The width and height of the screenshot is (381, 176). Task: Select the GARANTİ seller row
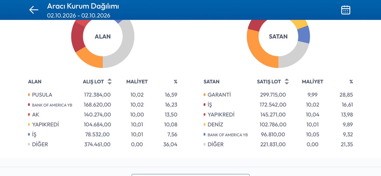pos(278,95)
